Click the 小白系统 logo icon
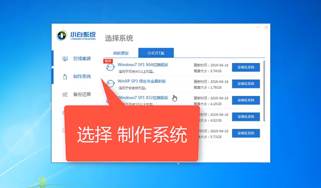The height and width of the screenshot is (188, 321). pos(62,35)
